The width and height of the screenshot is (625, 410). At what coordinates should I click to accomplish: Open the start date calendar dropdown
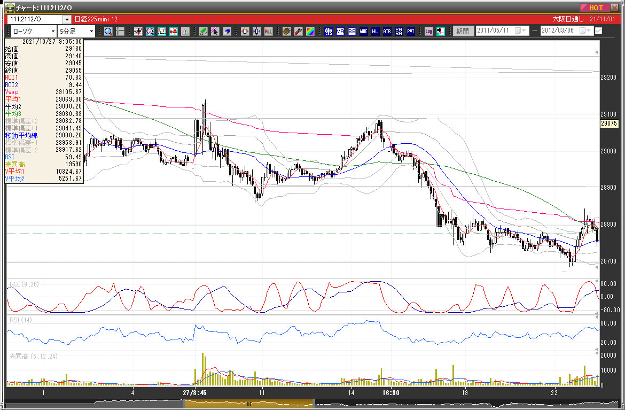[521, 30]
